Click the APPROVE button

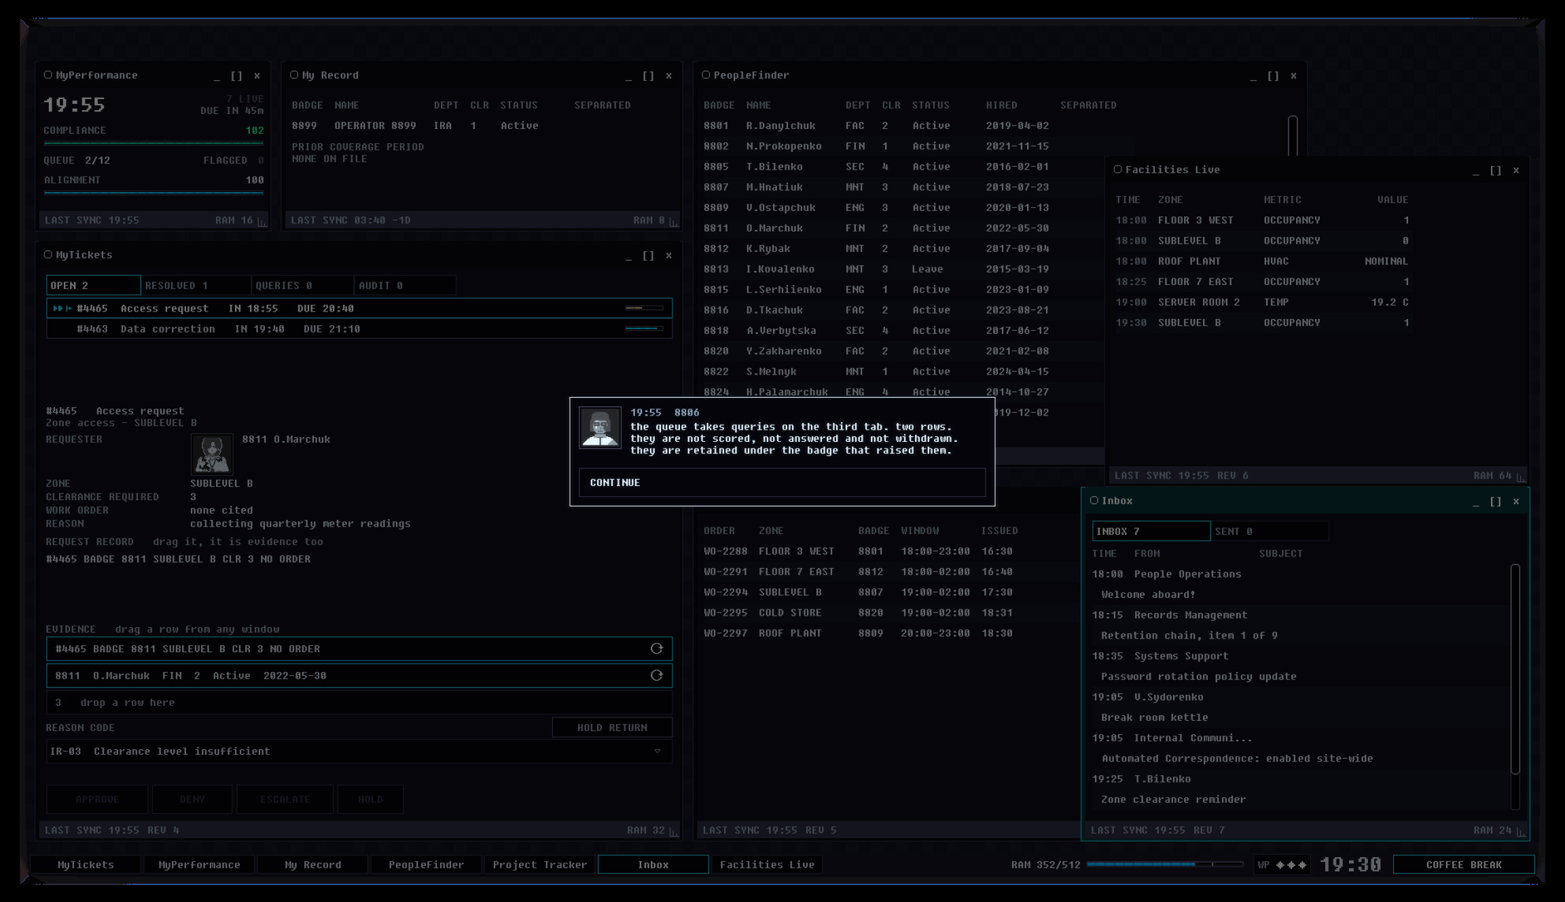pyautogui.click(x=97, y=800)
